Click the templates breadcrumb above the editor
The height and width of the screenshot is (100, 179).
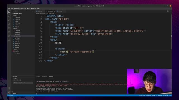click(43, 14)
